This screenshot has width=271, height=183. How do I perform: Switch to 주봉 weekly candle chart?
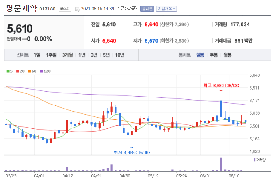point(214,55)
